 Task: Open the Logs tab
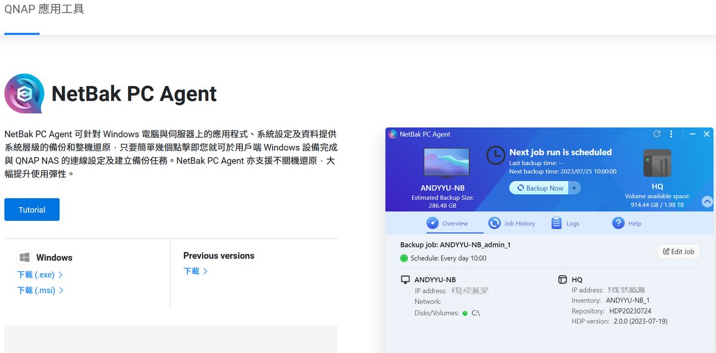click(x=565, y=223)
